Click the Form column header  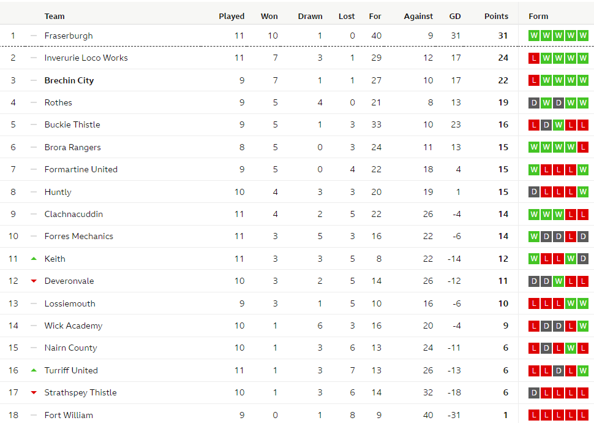click(x=538, y=17)
